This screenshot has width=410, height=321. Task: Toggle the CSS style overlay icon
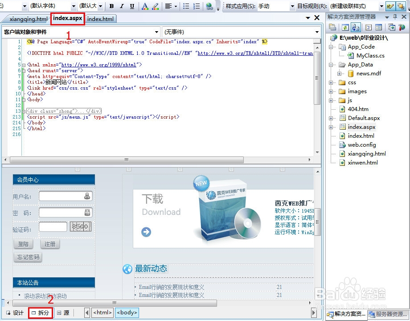(390, 6)
